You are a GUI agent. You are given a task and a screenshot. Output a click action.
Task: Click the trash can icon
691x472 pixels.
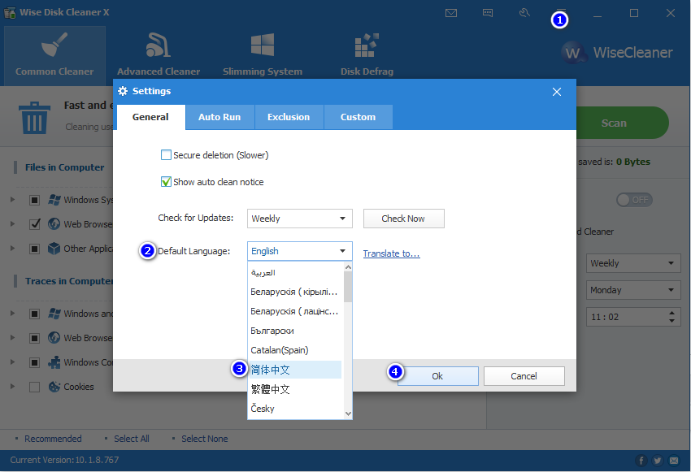34,118
